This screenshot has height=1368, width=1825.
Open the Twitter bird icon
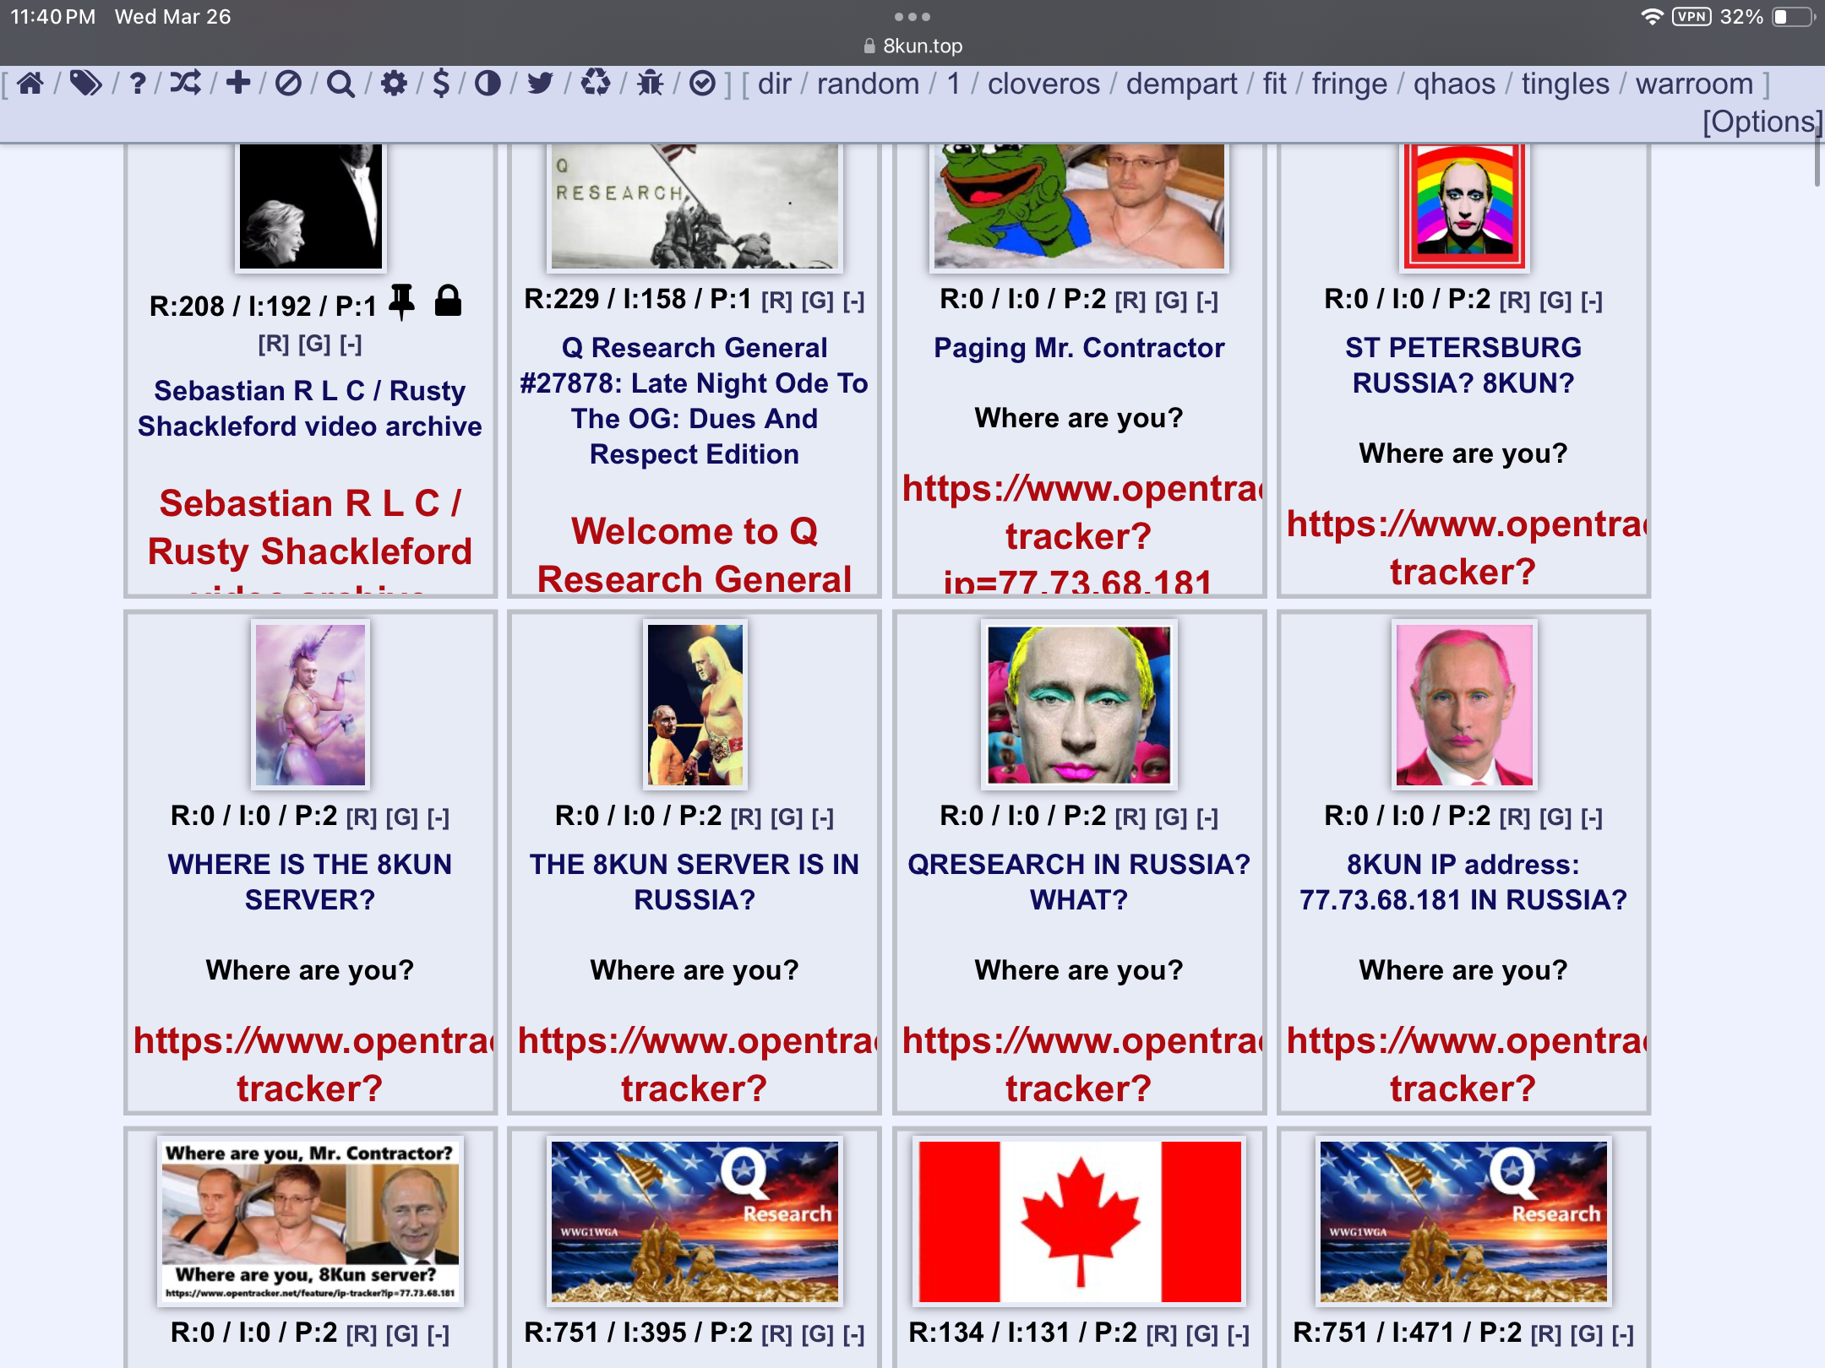pyautogui.click(x=540, y=84)
